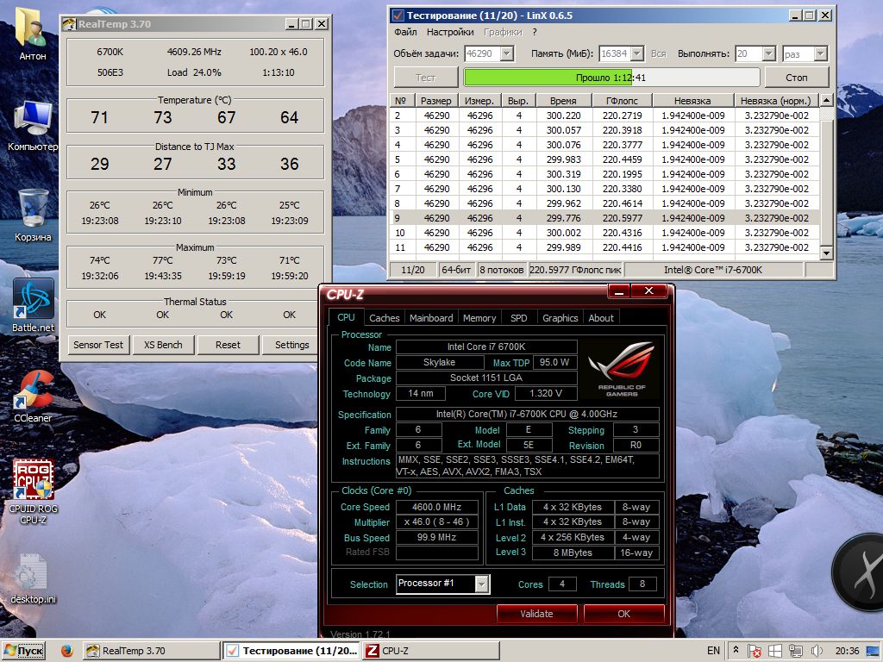Open the volume speaker tray icon
This screenshot has height=662, width=883.
pyautogui.click(x=817, y=651)
